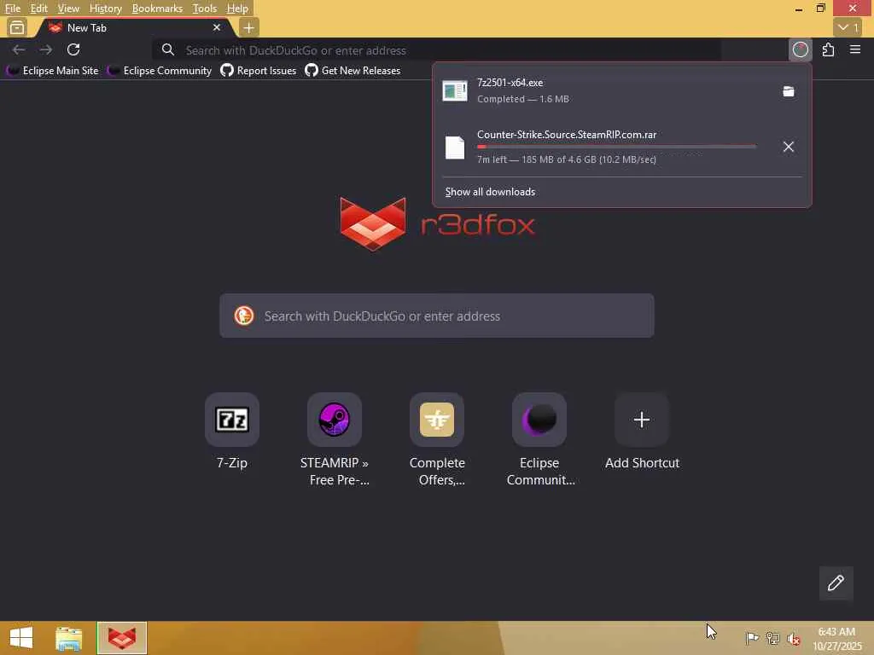874x655 pixels.
Task: Open the Tools menu
Action: [x=205, y=9]
